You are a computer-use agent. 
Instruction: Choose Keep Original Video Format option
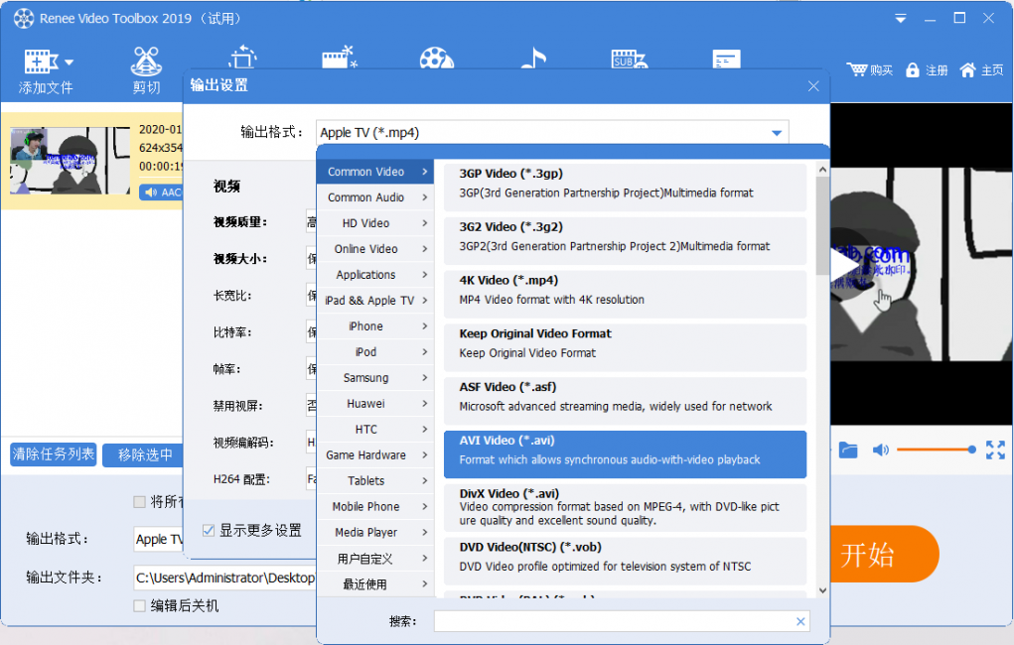click(625, 347)
